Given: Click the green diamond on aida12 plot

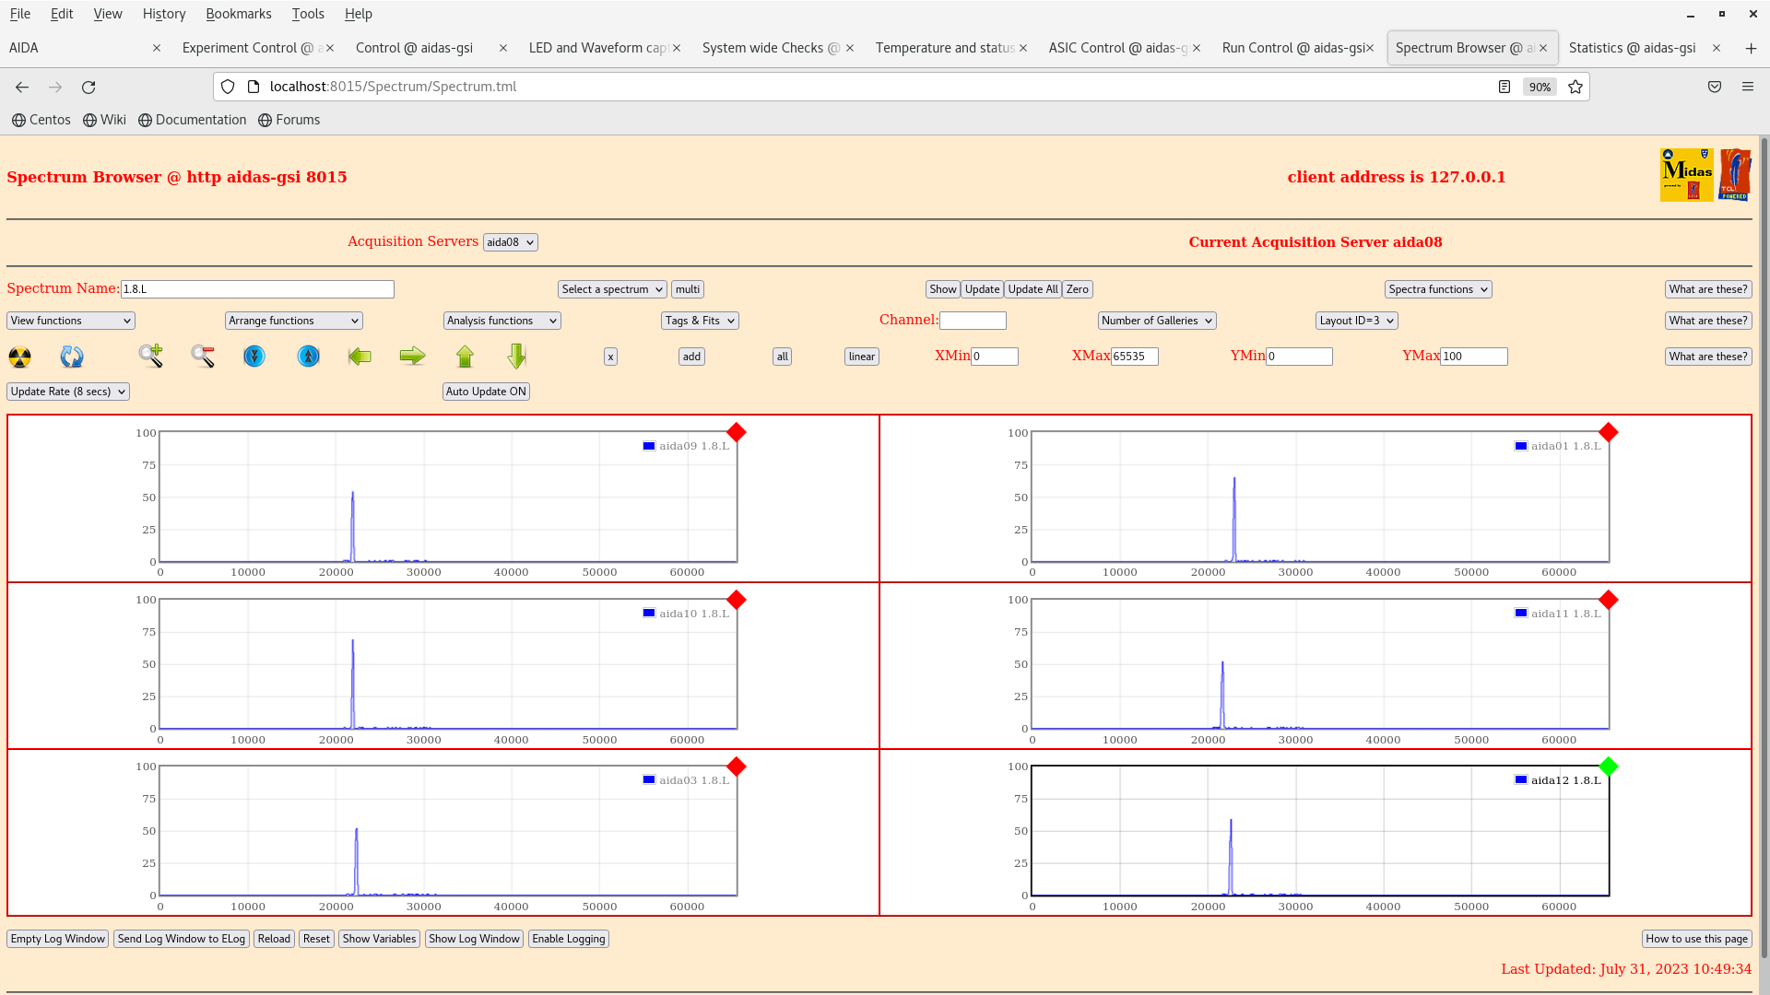Looking at the screenshot, I should (1608, 767).
